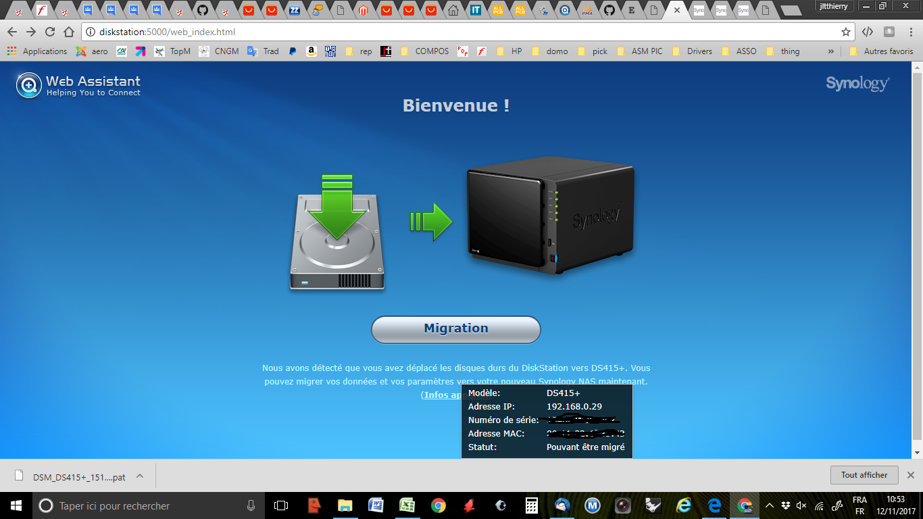The height and width of the screenshot is (519, 923).
Task: Close the currently active browser tab
Action: [677, 10]
